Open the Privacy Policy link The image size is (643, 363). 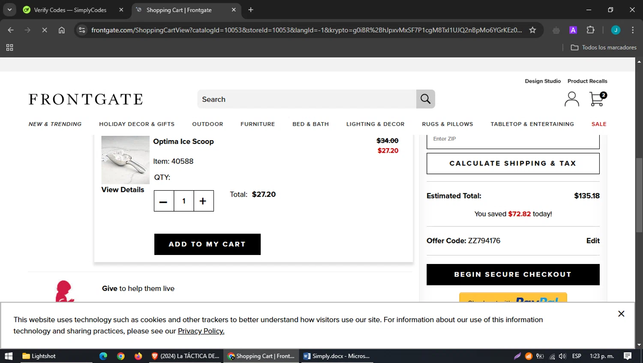(x=201, y=331)
